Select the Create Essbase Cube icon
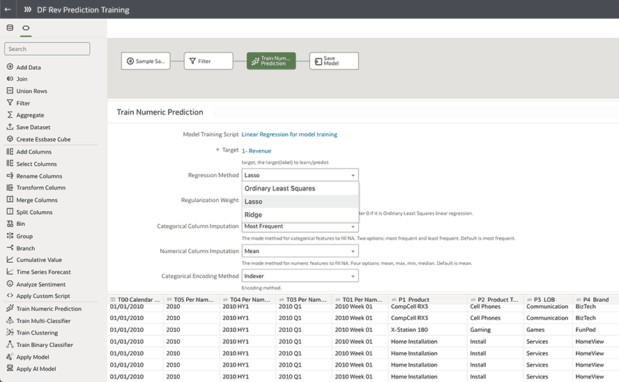 click(10, 139)
